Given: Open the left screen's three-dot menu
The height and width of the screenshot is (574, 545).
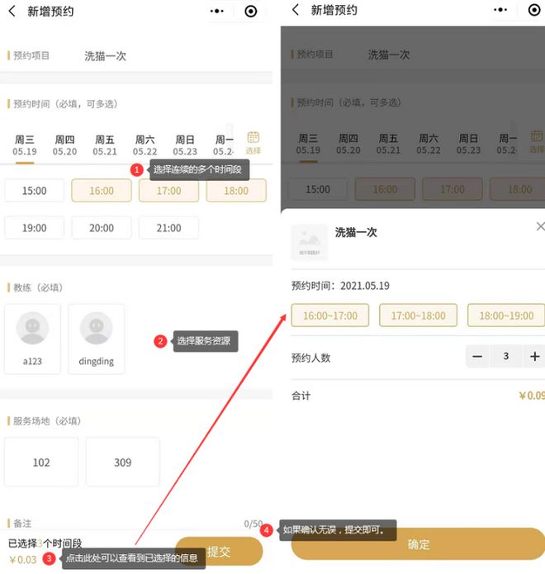Looking at the screenshot, I should point(216,11).
